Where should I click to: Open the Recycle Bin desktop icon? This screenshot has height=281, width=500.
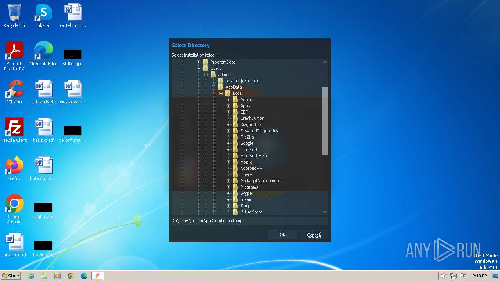pos(14,16)
